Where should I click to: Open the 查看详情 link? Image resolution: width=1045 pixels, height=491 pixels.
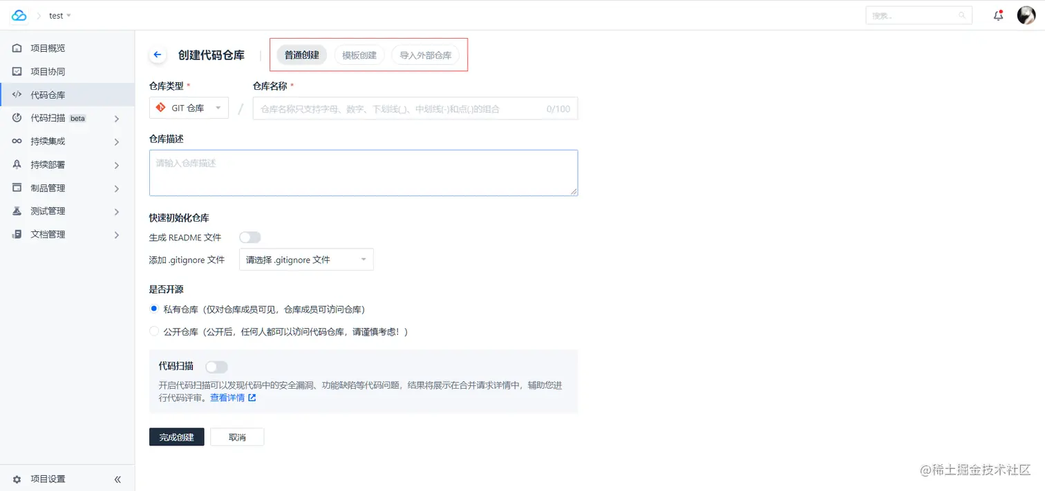tap(229, 397)
